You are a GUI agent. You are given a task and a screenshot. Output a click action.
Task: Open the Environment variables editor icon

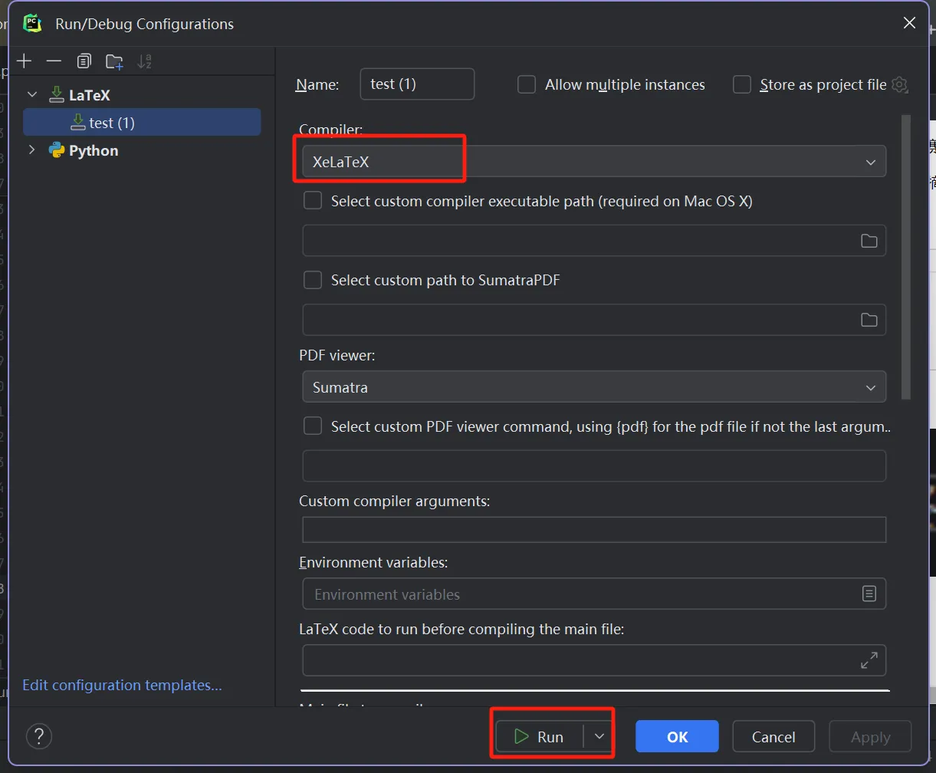869,594
